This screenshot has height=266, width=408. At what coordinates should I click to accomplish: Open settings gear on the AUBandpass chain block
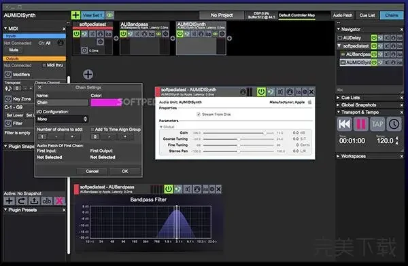click(x=165, y=34)
